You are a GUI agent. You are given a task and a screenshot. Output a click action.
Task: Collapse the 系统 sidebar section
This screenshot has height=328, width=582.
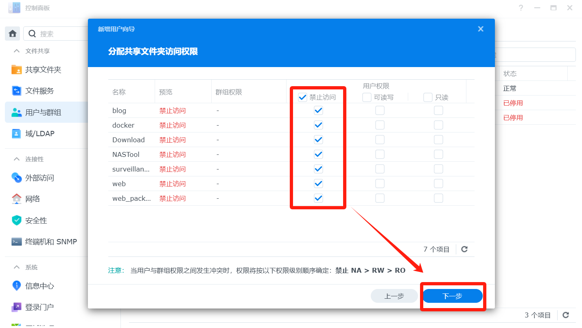[x=17, y=267]
